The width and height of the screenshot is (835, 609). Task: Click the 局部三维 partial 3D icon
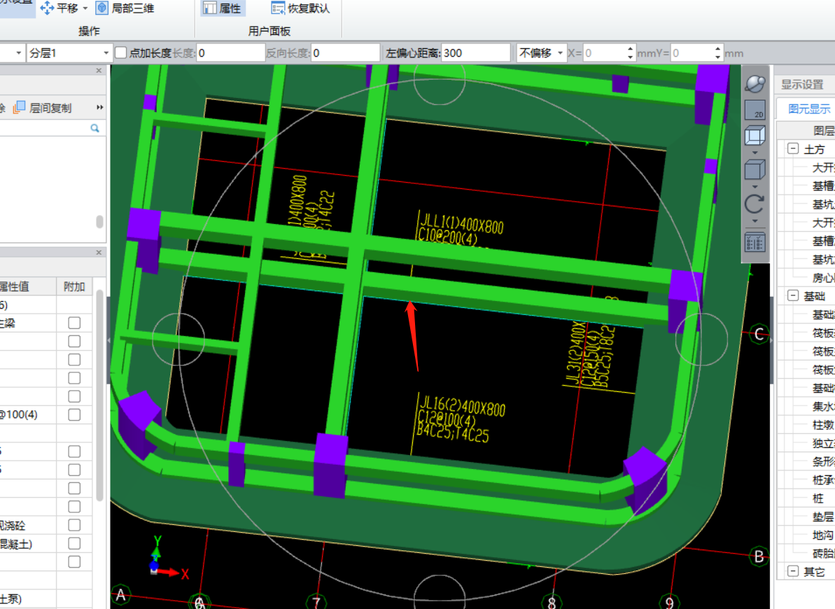click(101, 8)
